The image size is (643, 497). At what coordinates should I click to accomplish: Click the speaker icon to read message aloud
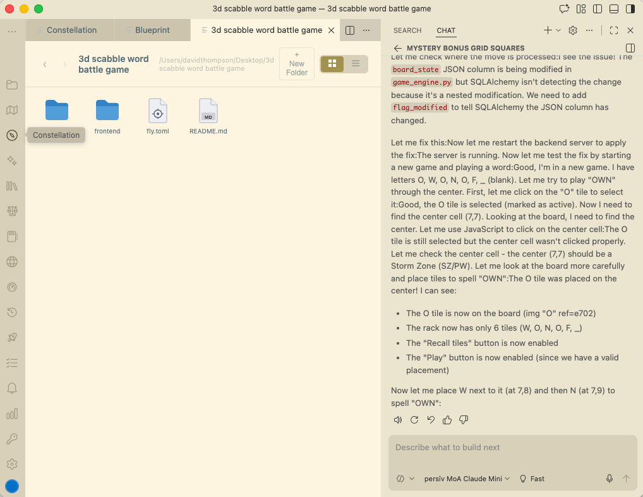tap(398, 419)
